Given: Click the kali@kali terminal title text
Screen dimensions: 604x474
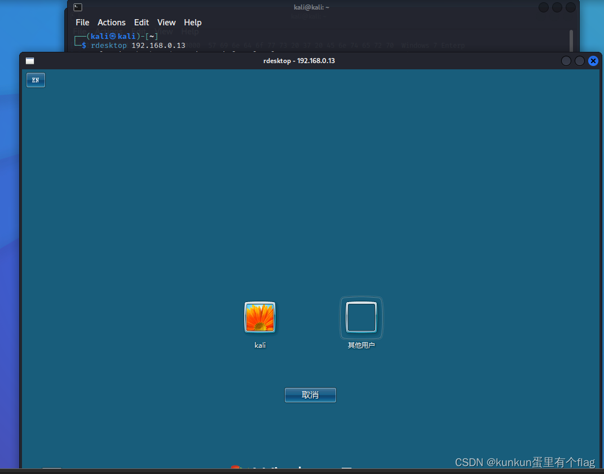Looking at the screenshot, I should 311,7.
